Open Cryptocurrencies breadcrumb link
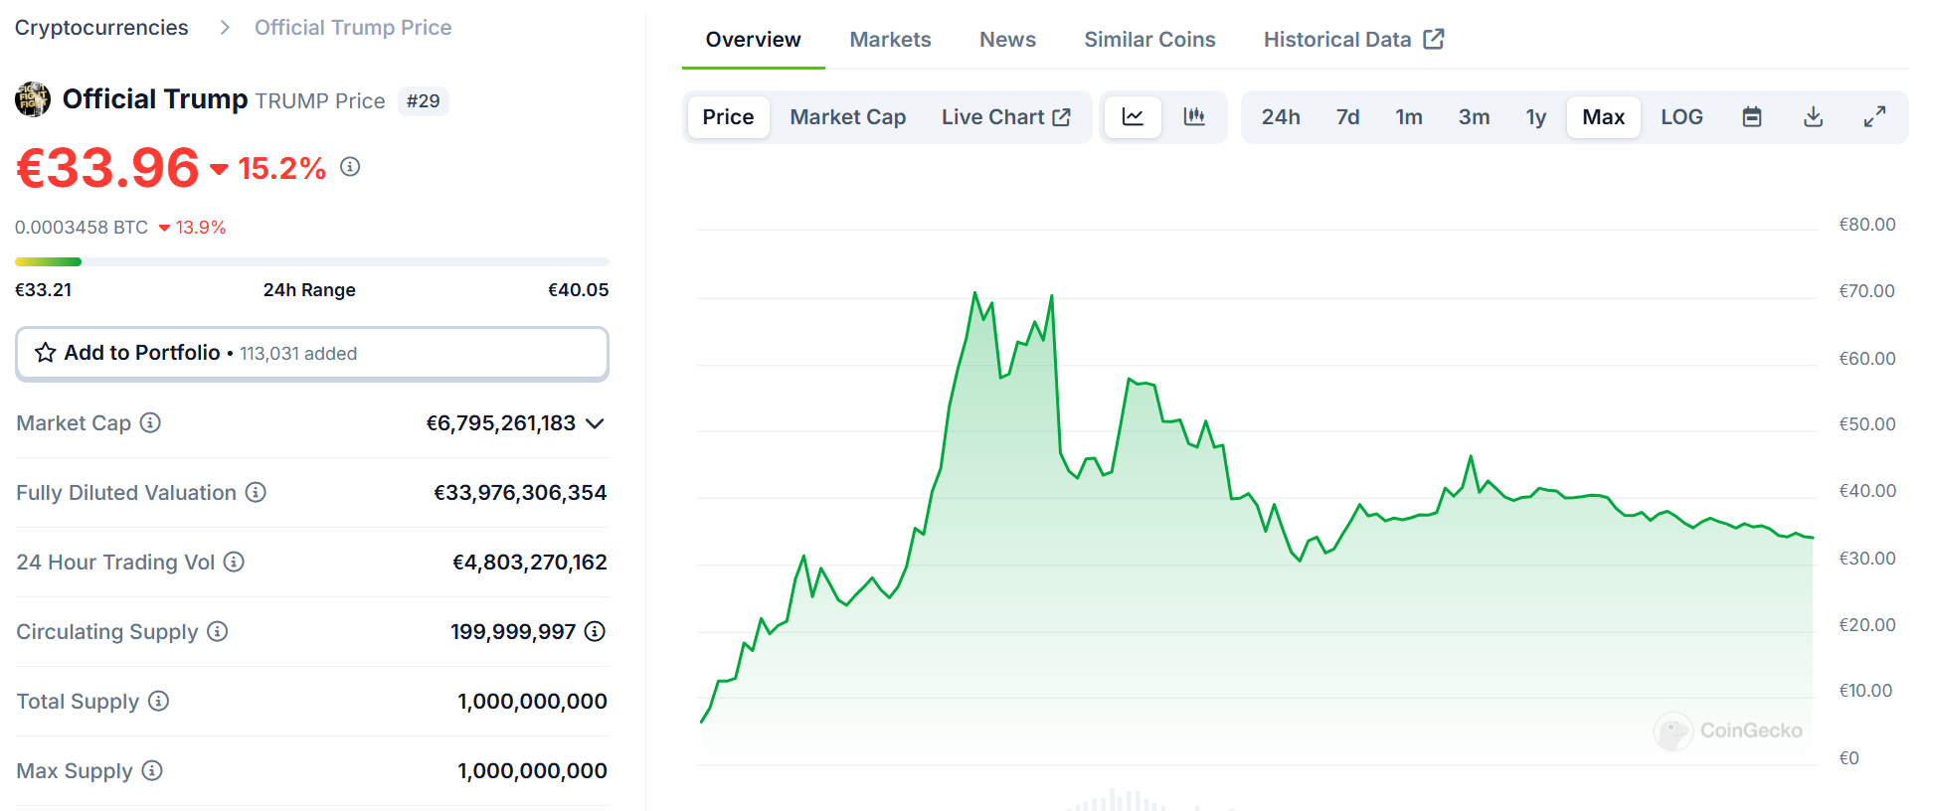This screenshot has width=1933, height=811. [x=101, y=28]
